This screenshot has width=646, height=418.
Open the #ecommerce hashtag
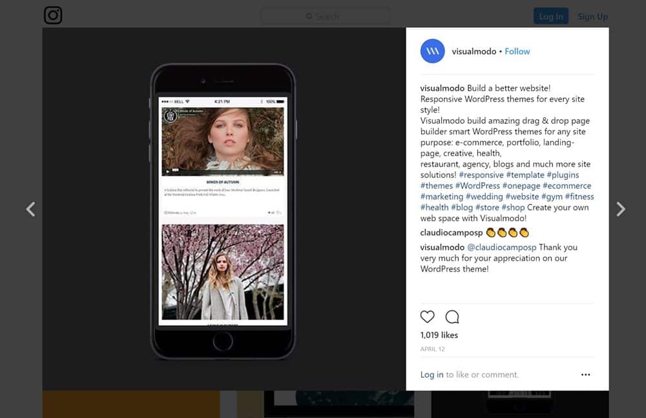(x=567, y=186)
